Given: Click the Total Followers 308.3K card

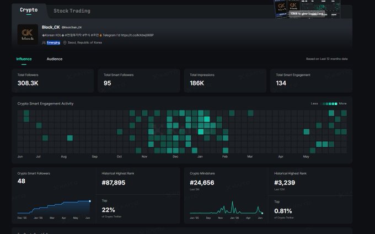Looking at the screenshot, I should tap(53, 81).
